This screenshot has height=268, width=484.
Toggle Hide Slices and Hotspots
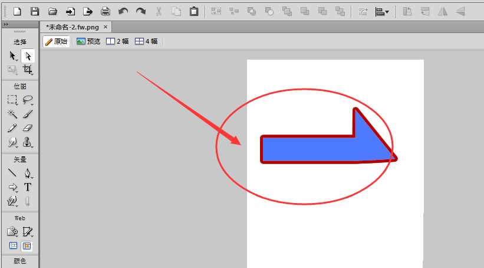[14, 246]
